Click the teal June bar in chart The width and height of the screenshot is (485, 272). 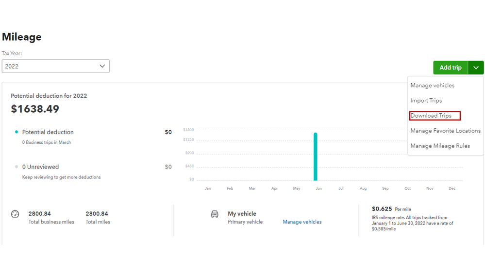[315, 156]
